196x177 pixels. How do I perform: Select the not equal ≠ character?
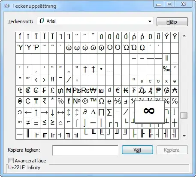pos(28,123)
